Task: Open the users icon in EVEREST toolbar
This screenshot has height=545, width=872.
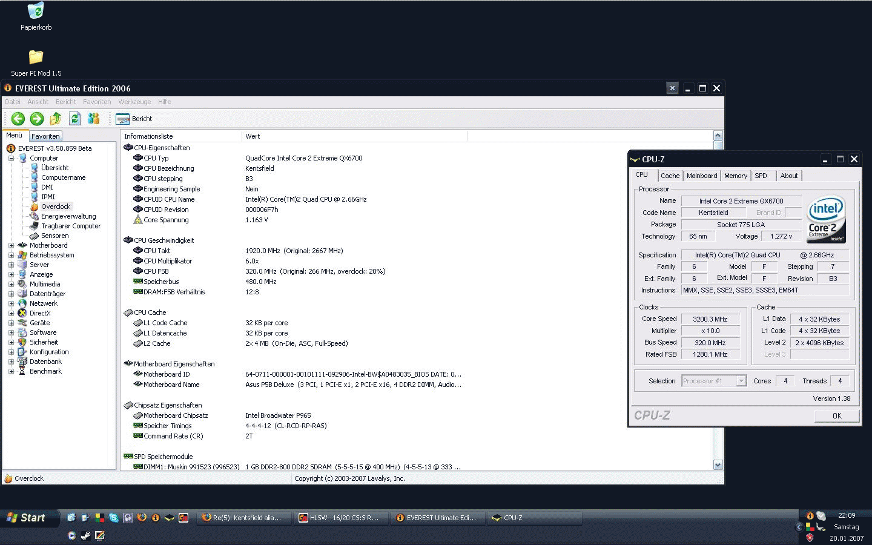Action: point(93,119)
